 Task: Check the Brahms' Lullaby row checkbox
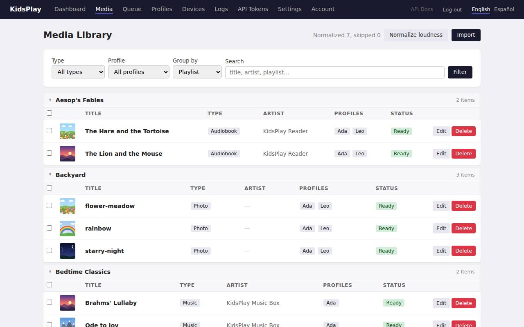tap(50, 302)
